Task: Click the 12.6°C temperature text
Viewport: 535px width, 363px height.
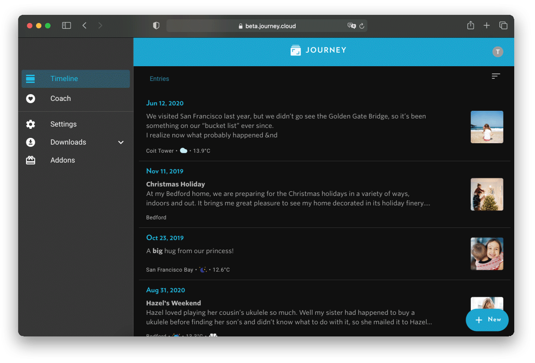Action: [x=221, y=270]
